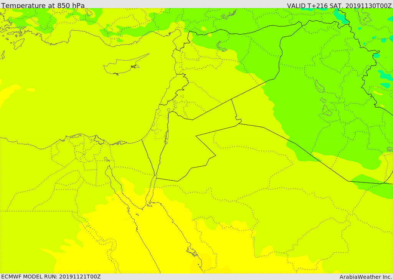Click the 'VALID T+216 SAT. 20191130T00Z' label
Viewport: 393px width, 280px height.
pos(339,6)
